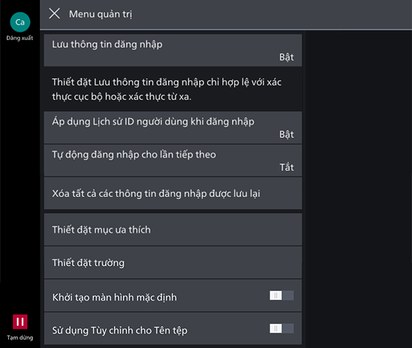
Task: Toggle Sử dụng Tùy chỉnh cho Tên tệp switch
Action: click(x=282, y=329)
